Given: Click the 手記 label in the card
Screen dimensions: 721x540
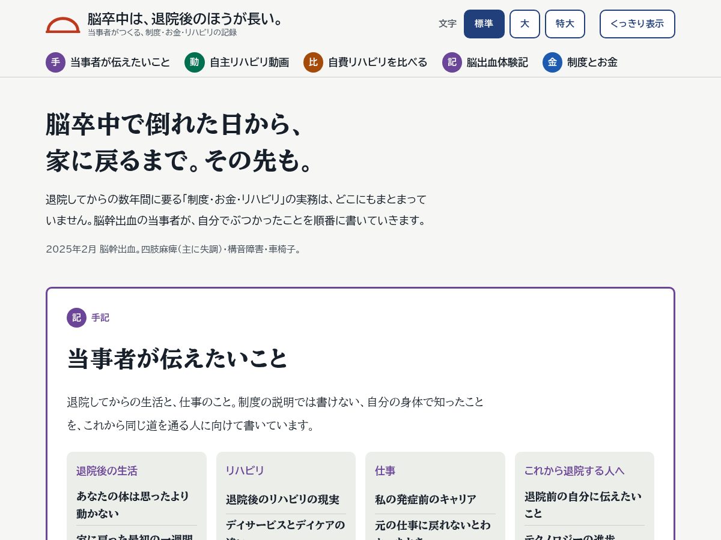Looking at the screenshot, I should pyautogui.click(x=100, y=318).
